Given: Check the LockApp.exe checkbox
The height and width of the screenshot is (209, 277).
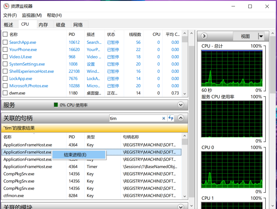Looking at the screenshot, I should (x=5, y=79).
